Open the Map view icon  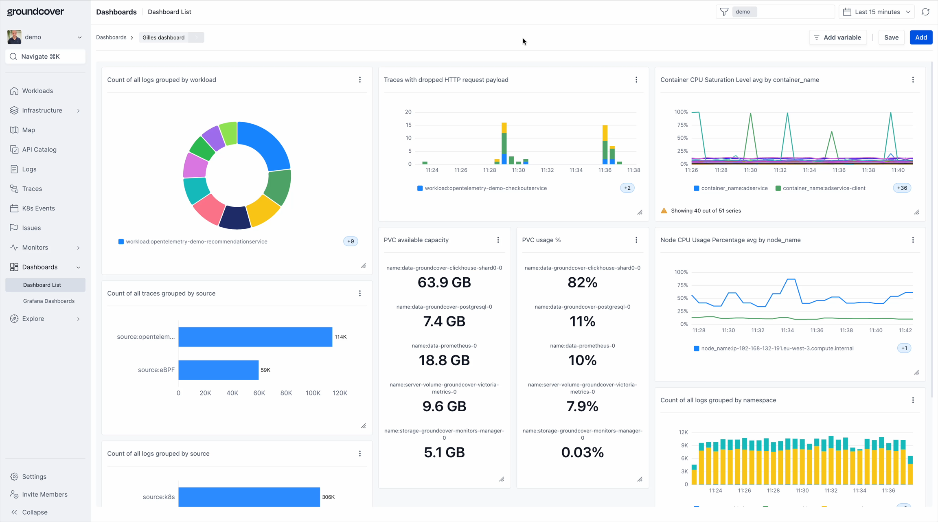coord(15,130)
